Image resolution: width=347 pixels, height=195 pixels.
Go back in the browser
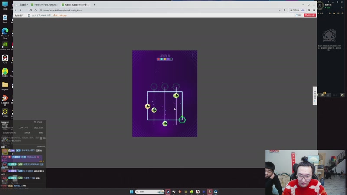pyautogui.click(x=21, y=10)
